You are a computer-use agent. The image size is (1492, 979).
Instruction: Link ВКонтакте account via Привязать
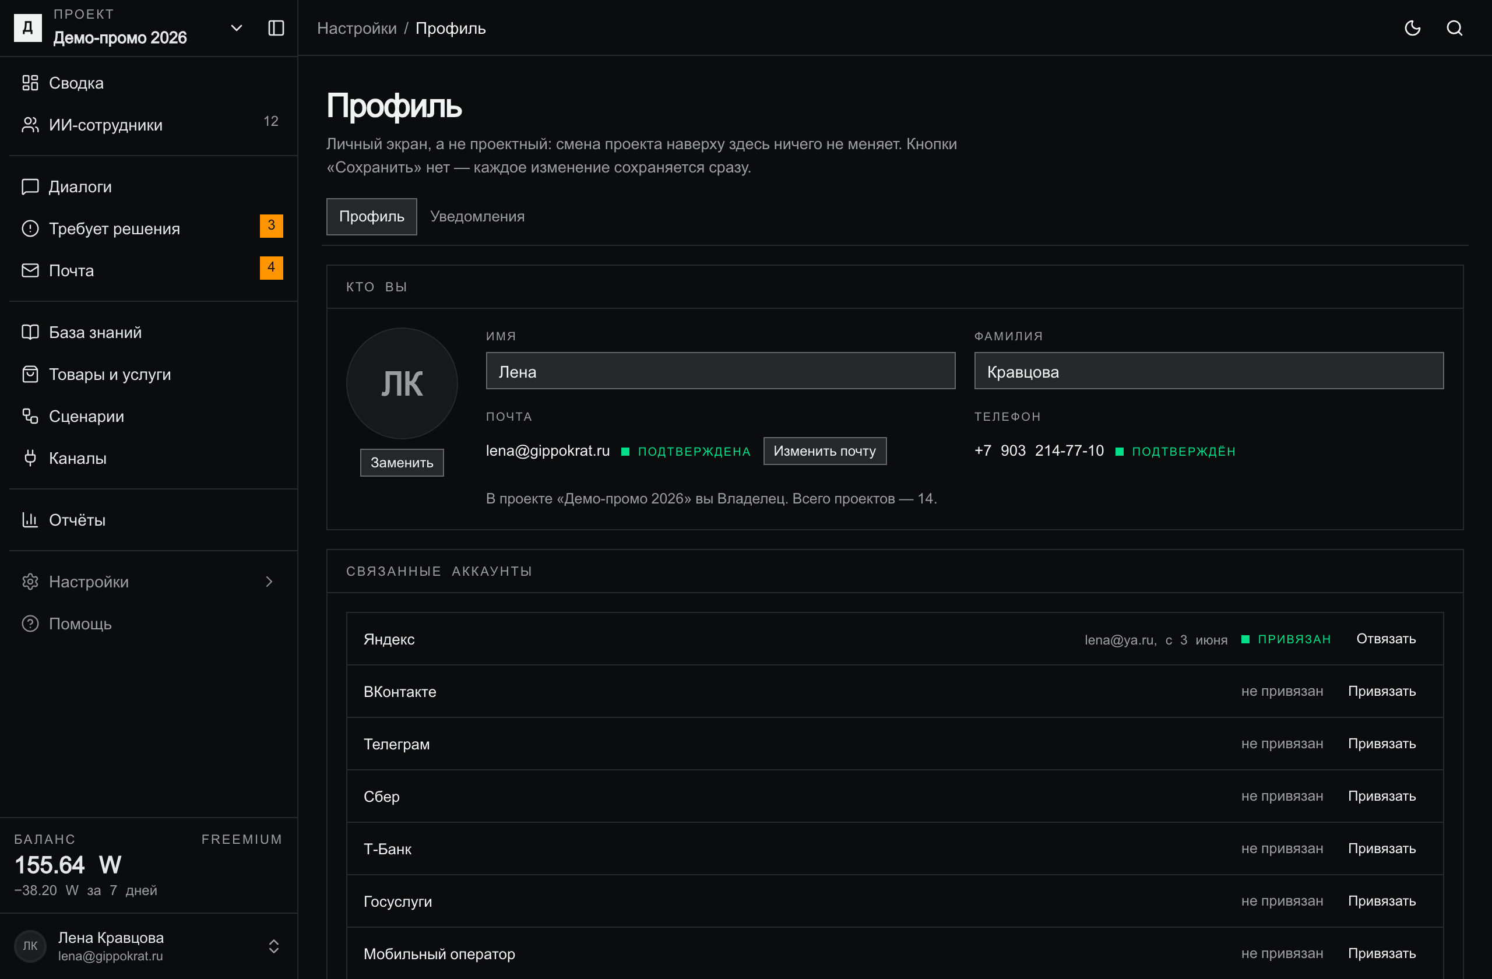[x=1382, y=691]
